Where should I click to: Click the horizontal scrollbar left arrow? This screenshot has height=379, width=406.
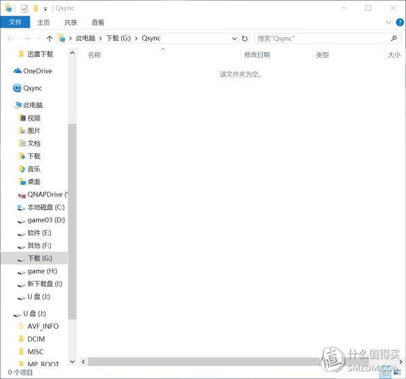click(x=83, y=361)
